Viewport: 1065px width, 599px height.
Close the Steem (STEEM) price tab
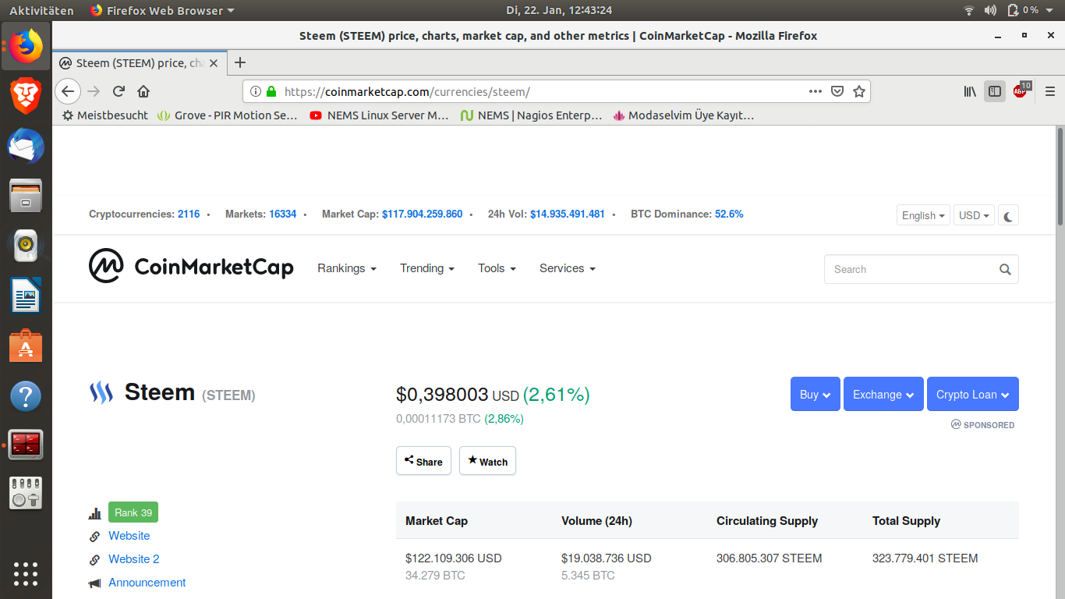tap(214, 63)
